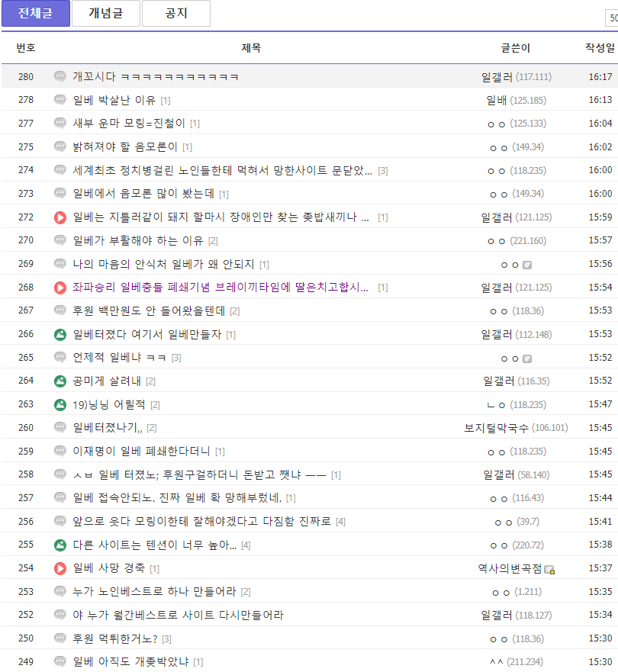This screenshot has width=618, height=672.
Task: Click the green image icon on post 264
Action: point(60,381)
